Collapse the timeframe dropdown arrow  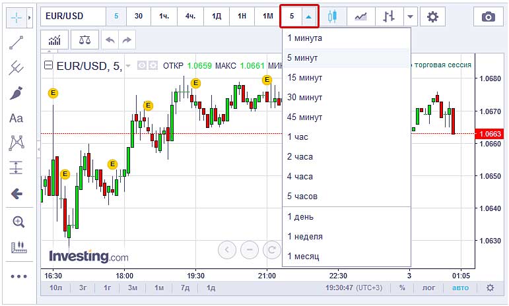[x=309, y=16]
